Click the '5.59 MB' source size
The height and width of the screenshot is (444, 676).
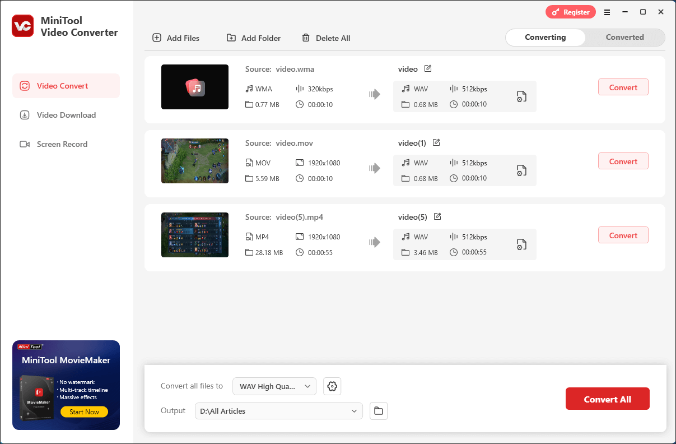(x=267, y=178)
